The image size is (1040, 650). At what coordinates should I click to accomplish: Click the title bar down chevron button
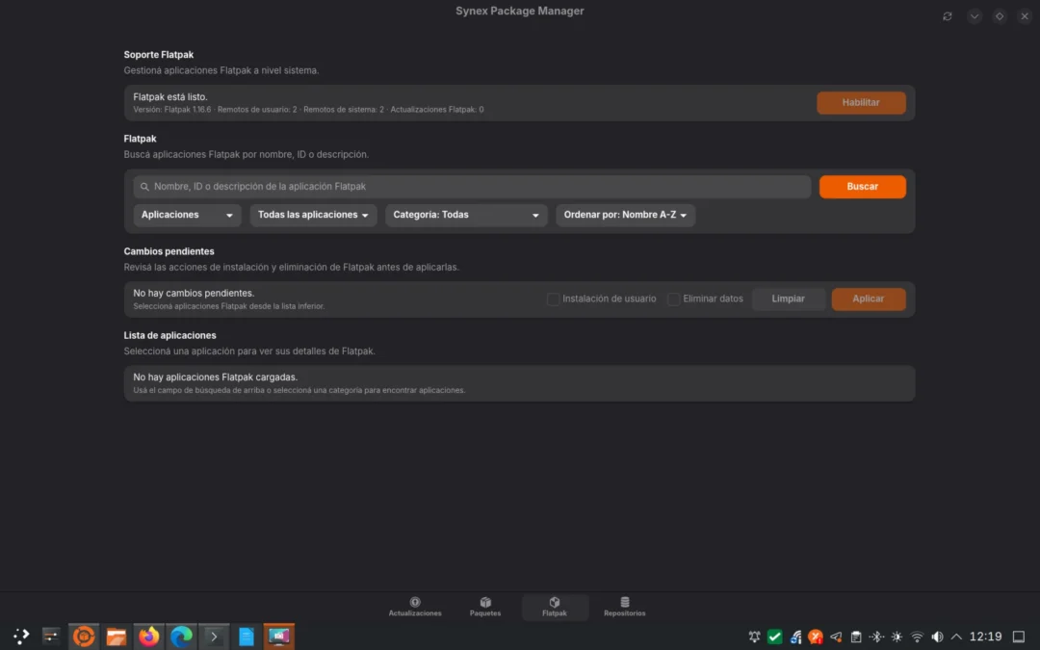pos(975,16)
